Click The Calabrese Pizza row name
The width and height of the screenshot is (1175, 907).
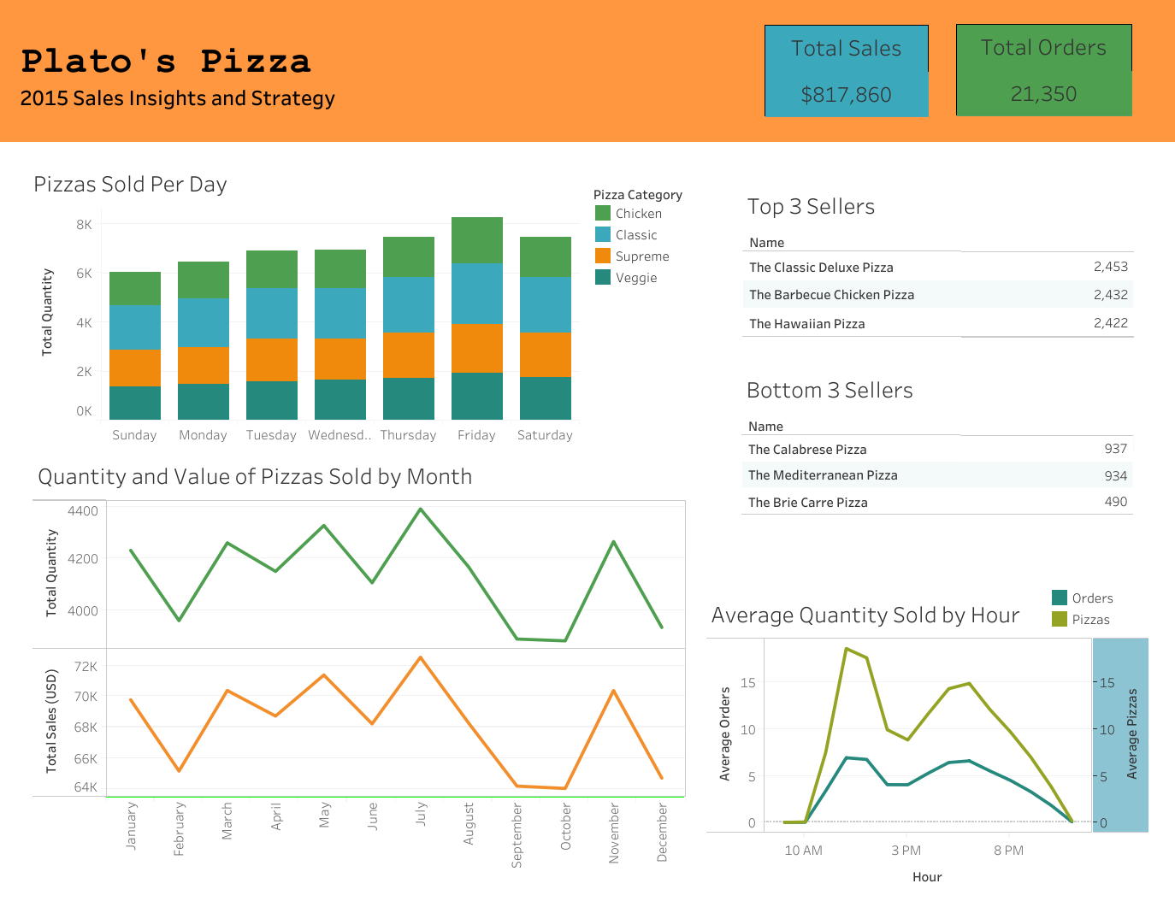[x=807, y=450]
